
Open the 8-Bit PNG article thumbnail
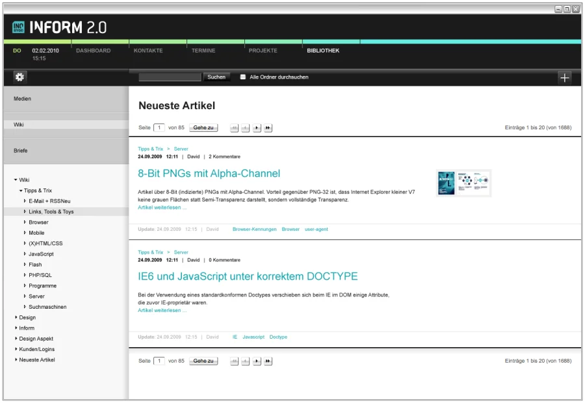pos(463,183)
